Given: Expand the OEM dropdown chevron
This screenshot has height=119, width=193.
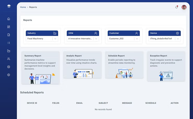Looking at the screenshot, I should (x=96, y=39).
